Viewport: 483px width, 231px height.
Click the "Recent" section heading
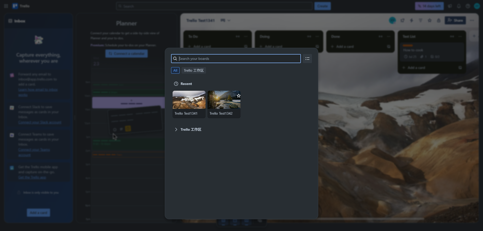[186, 84]
